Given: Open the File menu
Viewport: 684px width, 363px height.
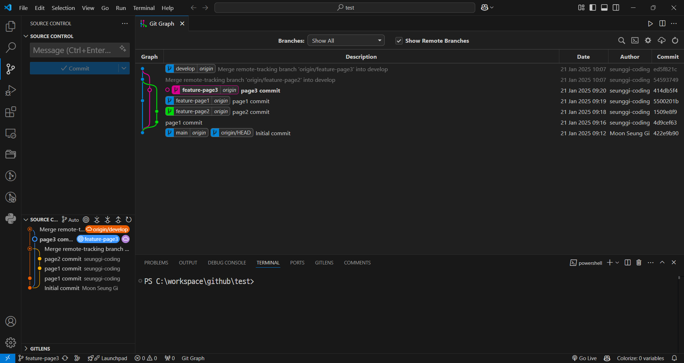Looking at the screenshot, I should [23, 8].
